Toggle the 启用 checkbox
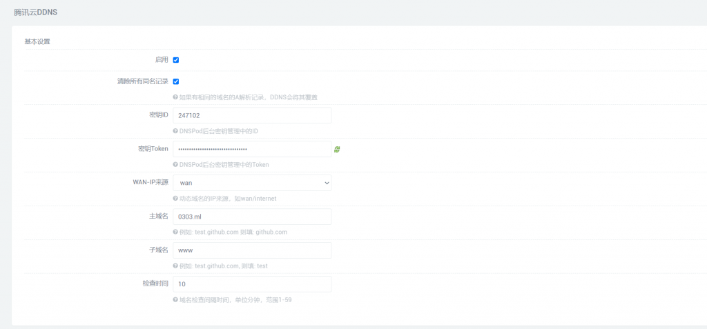 176,60
